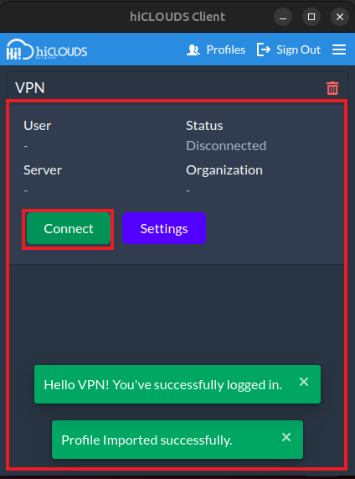Click the Disconnected status text

[x=226, y=146]
